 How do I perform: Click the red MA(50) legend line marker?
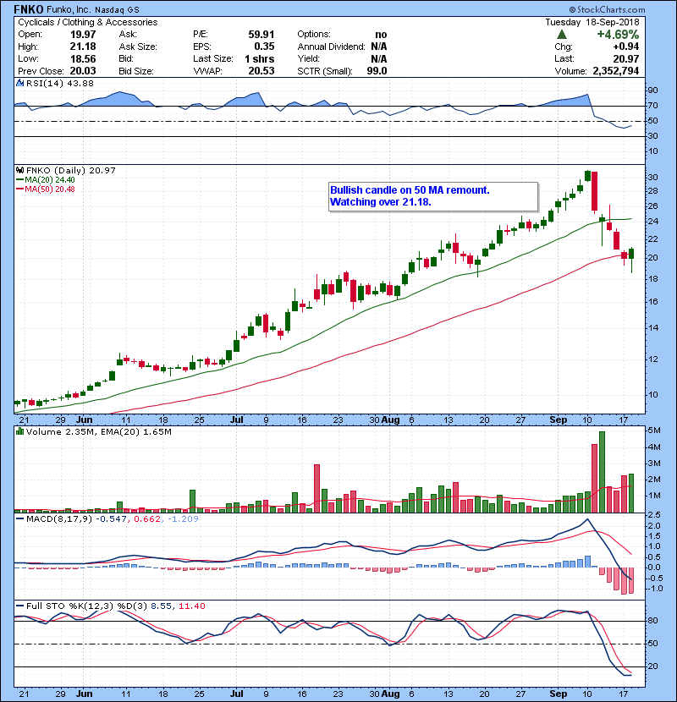pos(19,189)
